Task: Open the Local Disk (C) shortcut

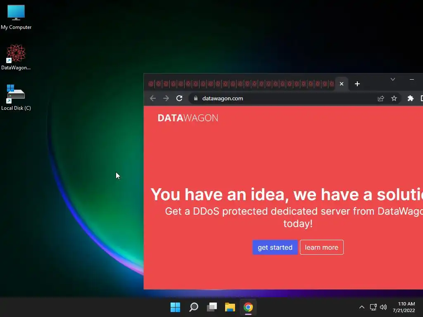Action: tap(16, 97)
